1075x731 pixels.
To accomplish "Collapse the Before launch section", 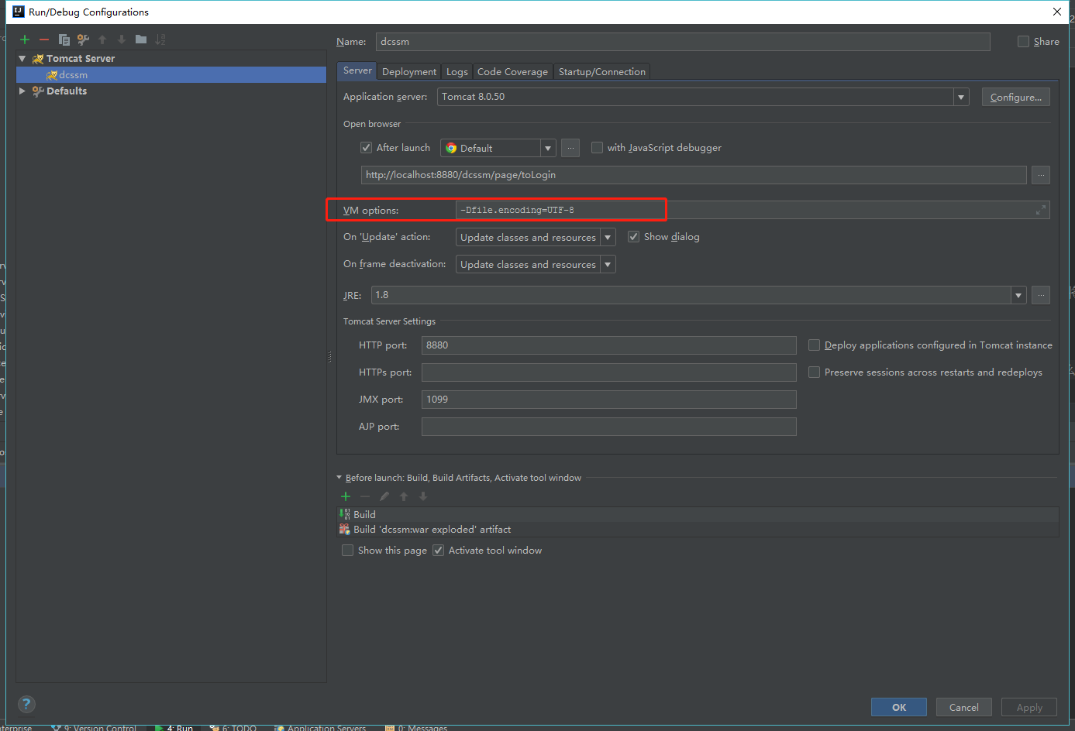I will (339, 478).
